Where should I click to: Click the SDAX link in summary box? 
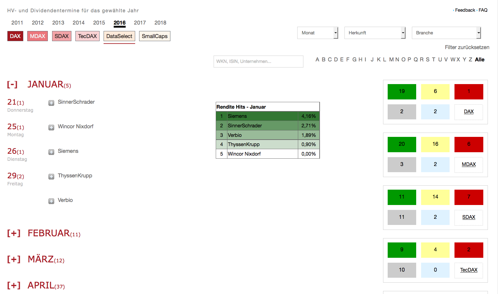469,217
